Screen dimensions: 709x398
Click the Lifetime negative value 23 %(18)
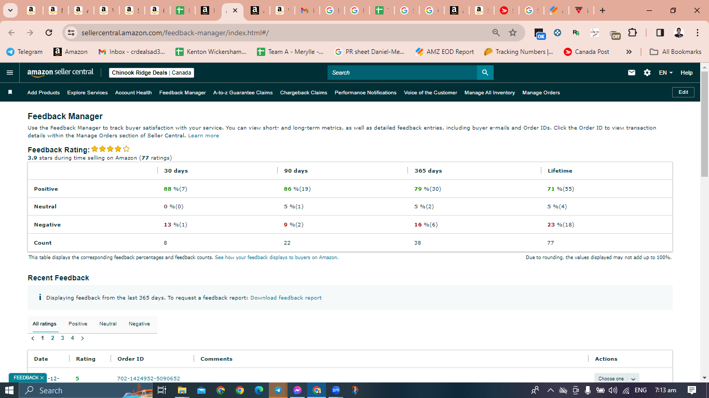(x=561, y=225)
